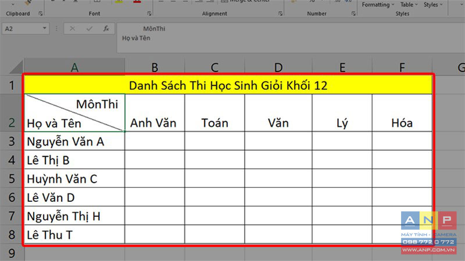465x261 pixels.
Task: Click the Cancel X icon in formula bar
Action: 72,28
